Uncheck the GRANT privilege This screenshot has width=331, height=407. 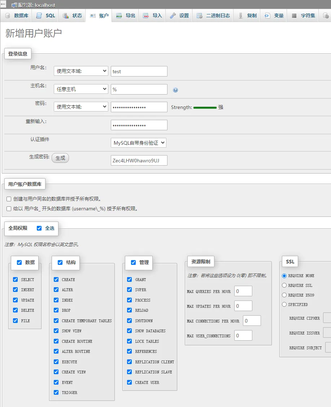tap(129, 280)
